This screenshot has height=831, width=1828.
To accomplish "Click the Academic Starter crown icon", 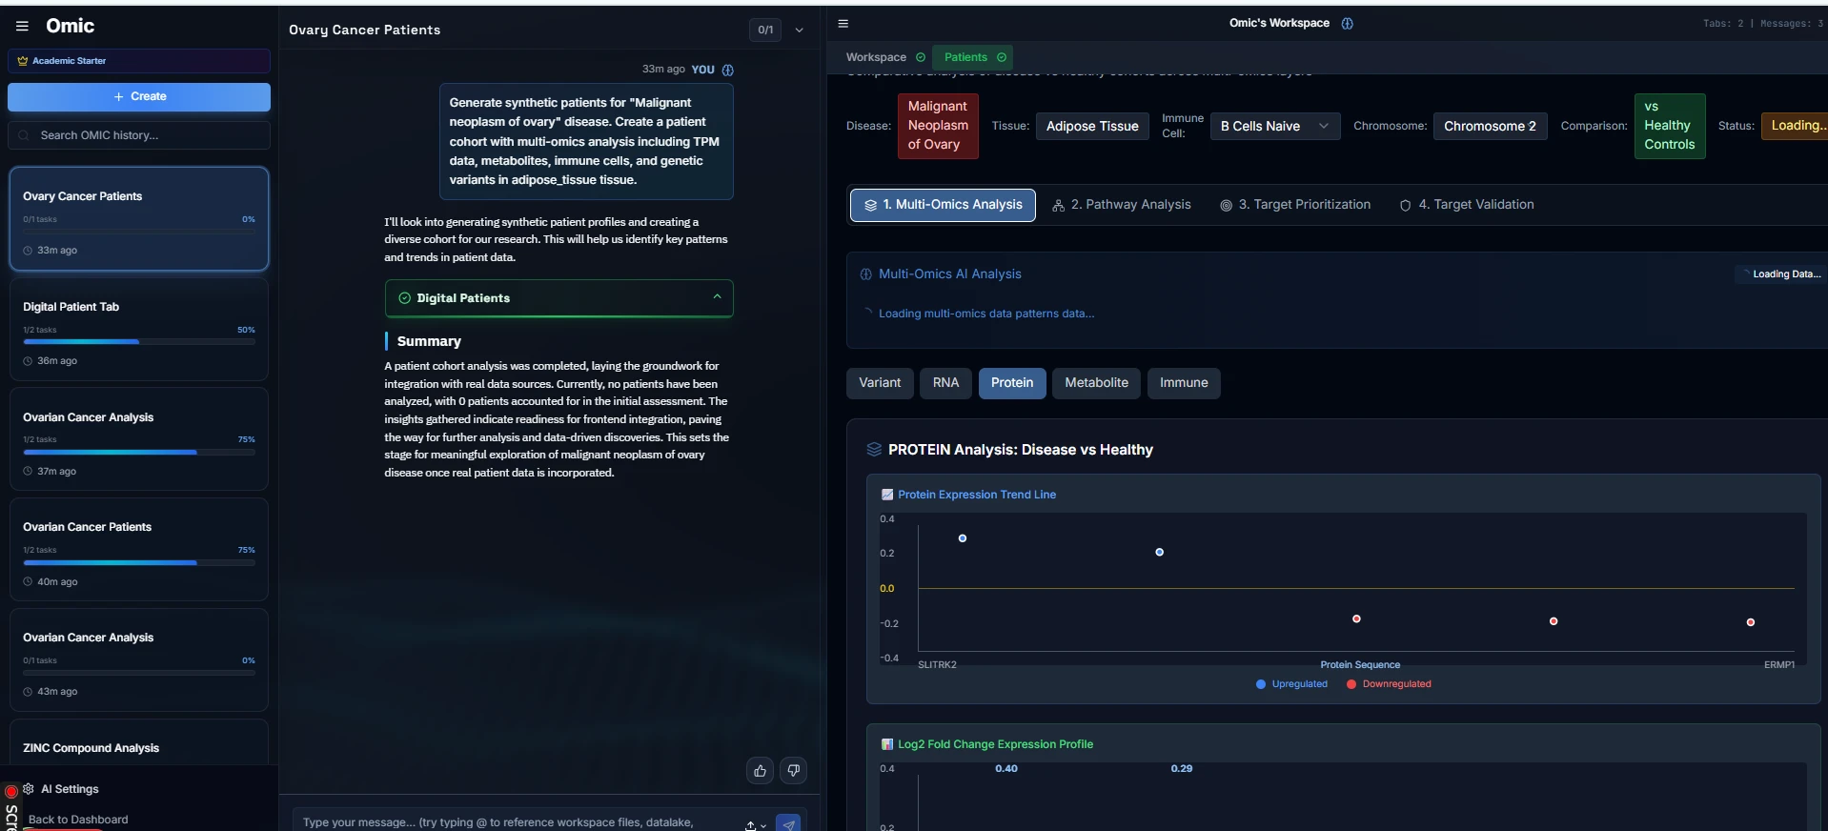I will (22, 61).
